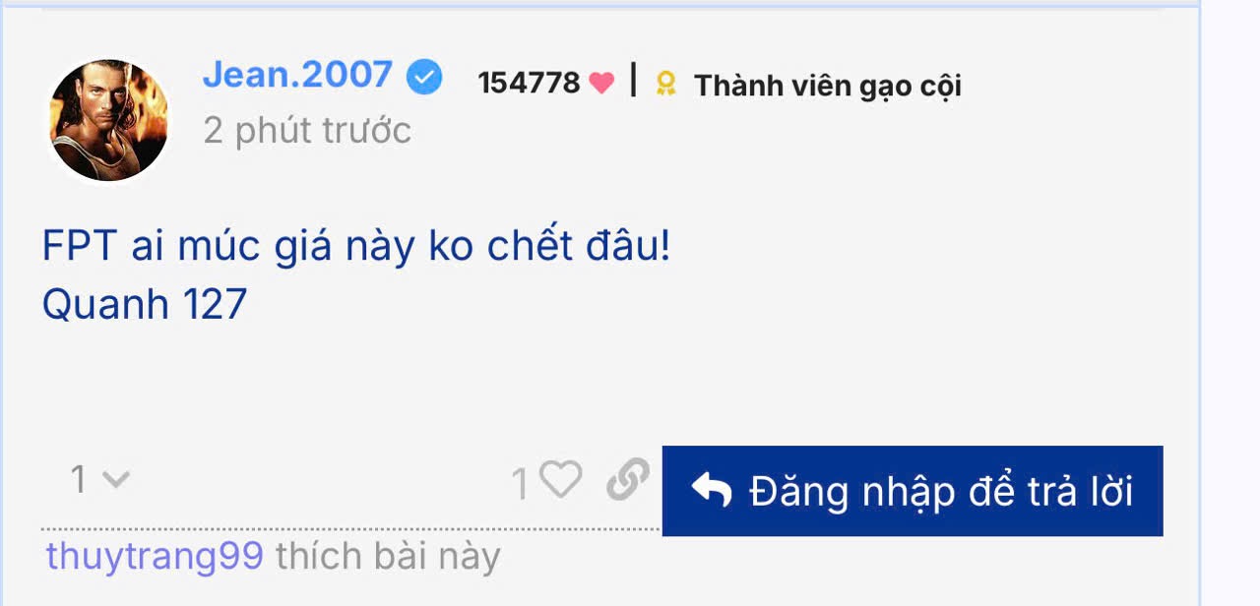
Task: Click the pink heart next to 154778
Action: 601,85
